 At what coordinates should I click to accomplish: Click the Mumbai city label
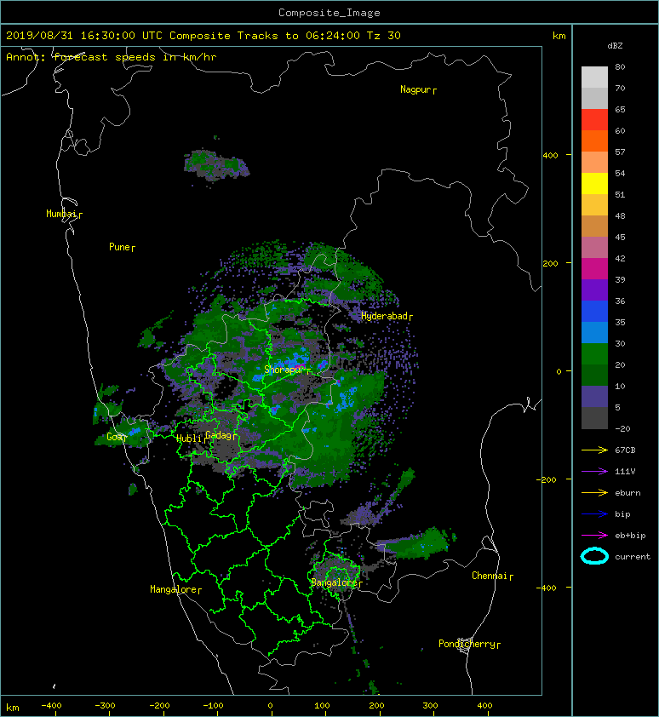pos(61,214)
